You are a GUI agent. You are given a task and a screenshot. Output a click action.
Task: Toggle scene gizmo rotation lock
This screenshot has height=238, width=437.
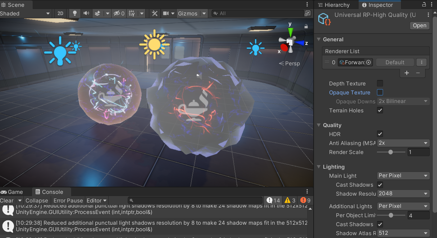306,26
